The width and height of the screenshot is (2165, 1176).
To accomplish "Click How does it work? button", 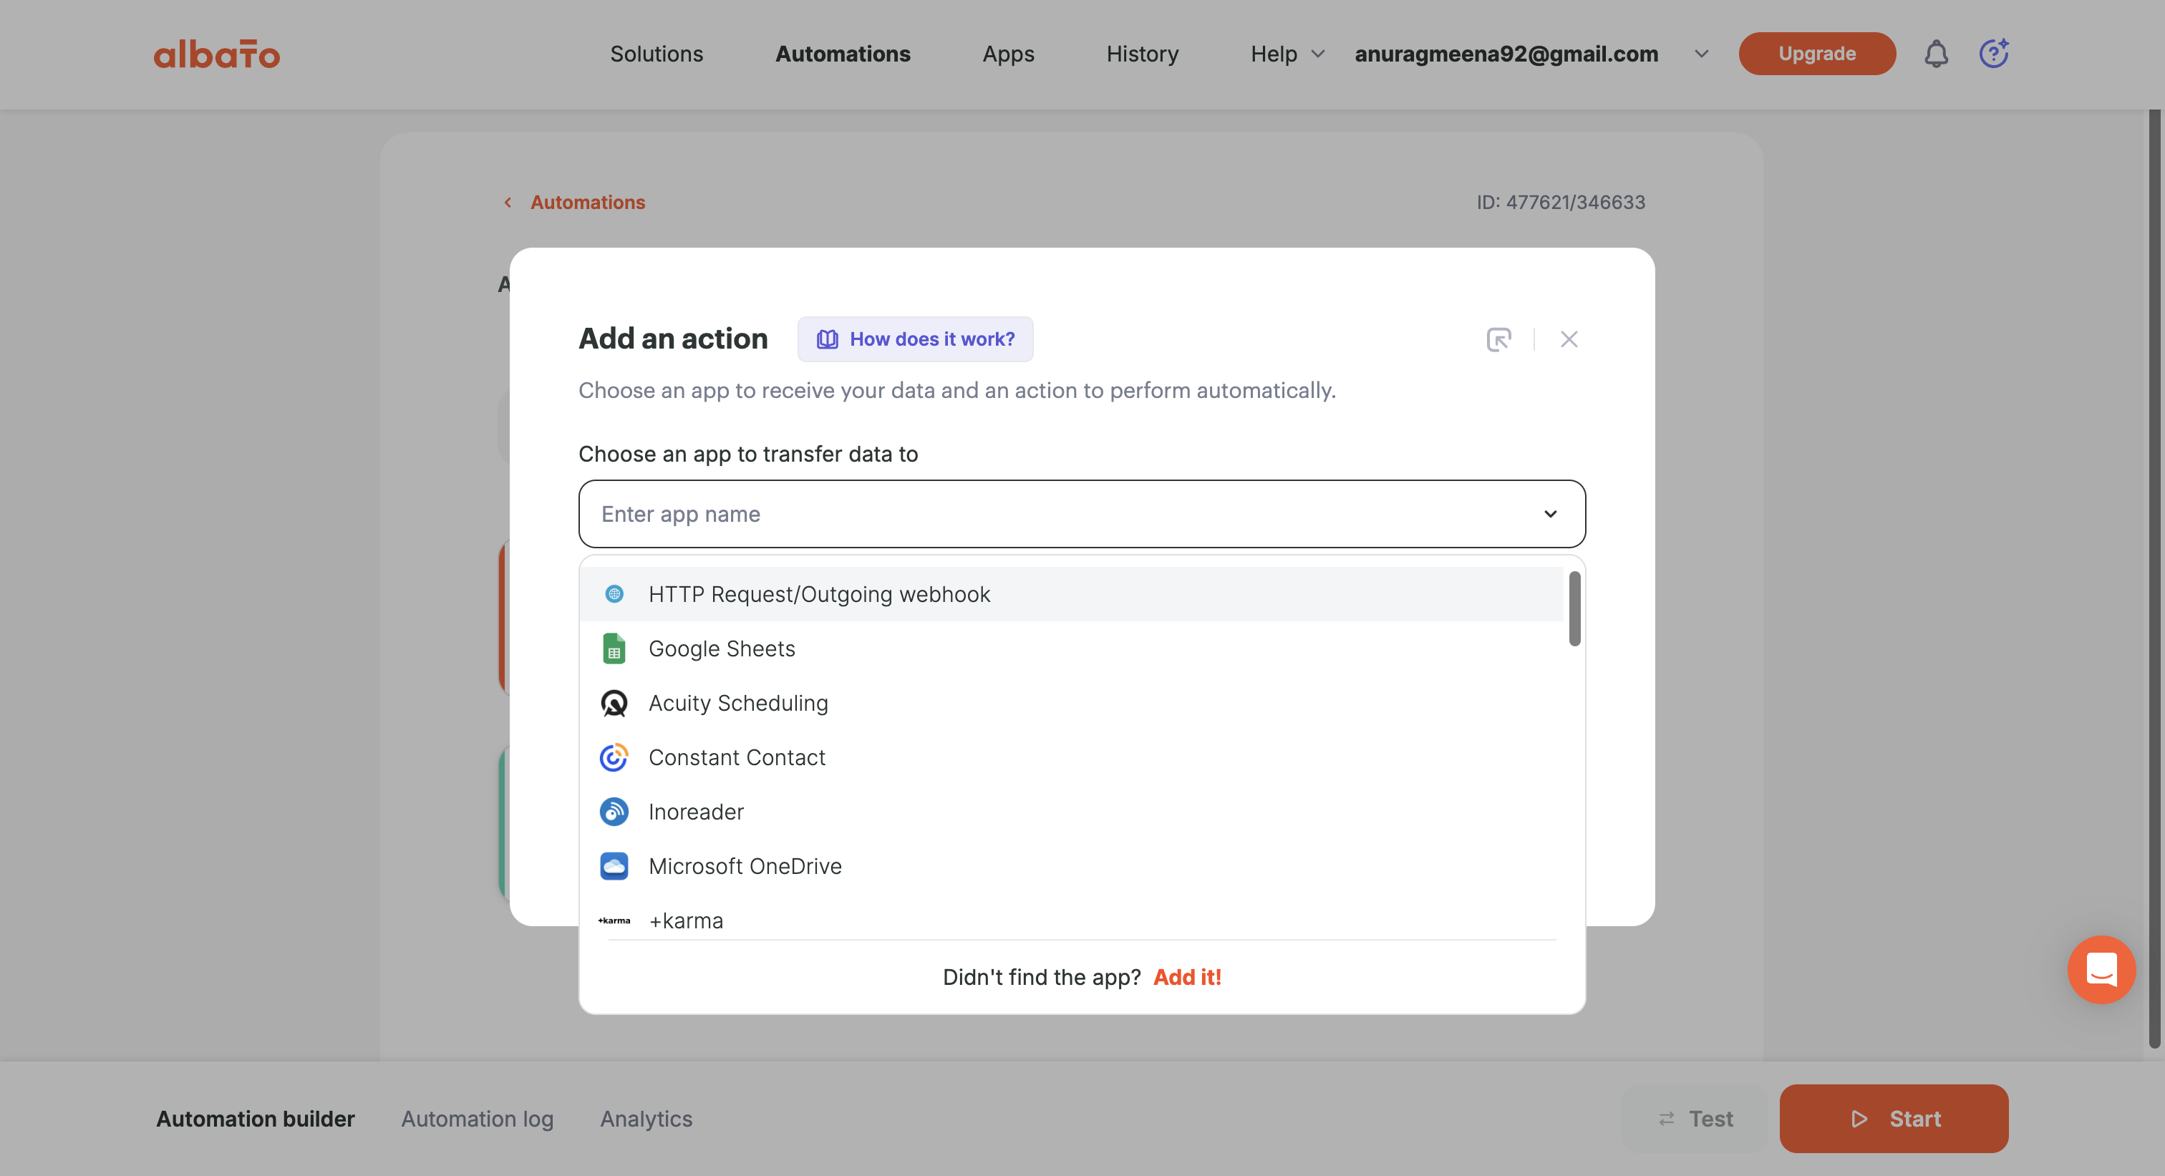I will pos(915,339).
